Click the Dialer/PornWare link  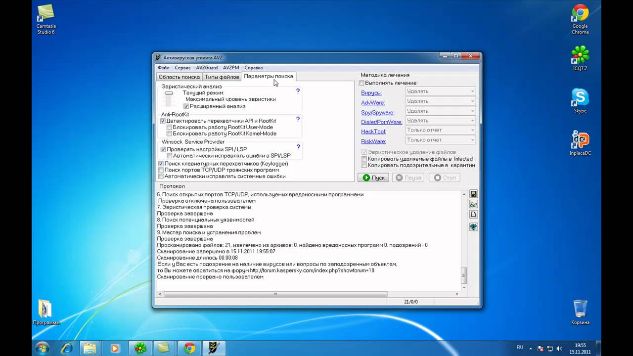pyautogui.click(x=382, y=122)
